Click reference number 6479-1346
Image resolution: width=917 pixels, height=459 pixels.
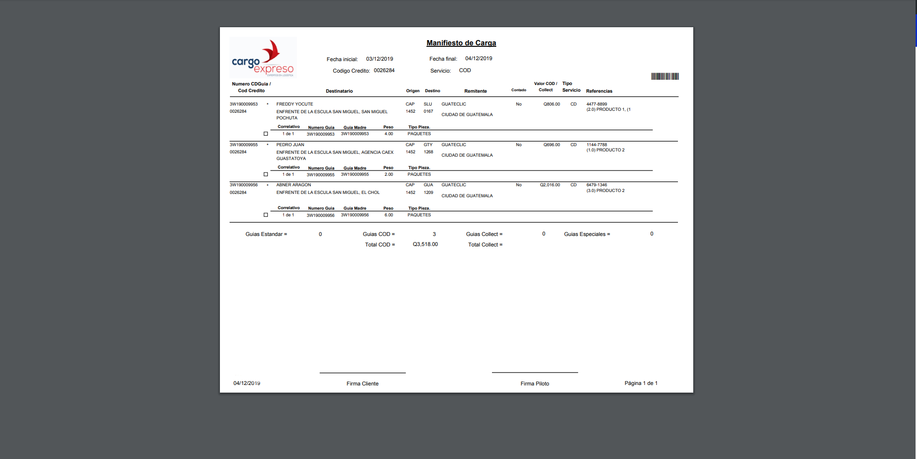click(x=597, y=185)
